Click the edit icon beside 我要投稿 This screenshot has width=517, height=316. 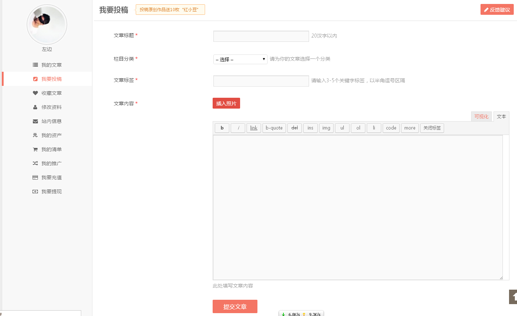coord(35,79)
